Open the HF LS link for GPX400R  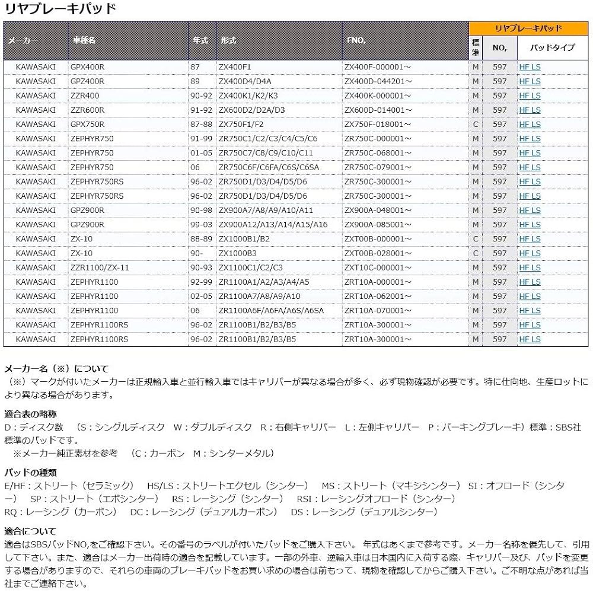[x=530, y=68]
